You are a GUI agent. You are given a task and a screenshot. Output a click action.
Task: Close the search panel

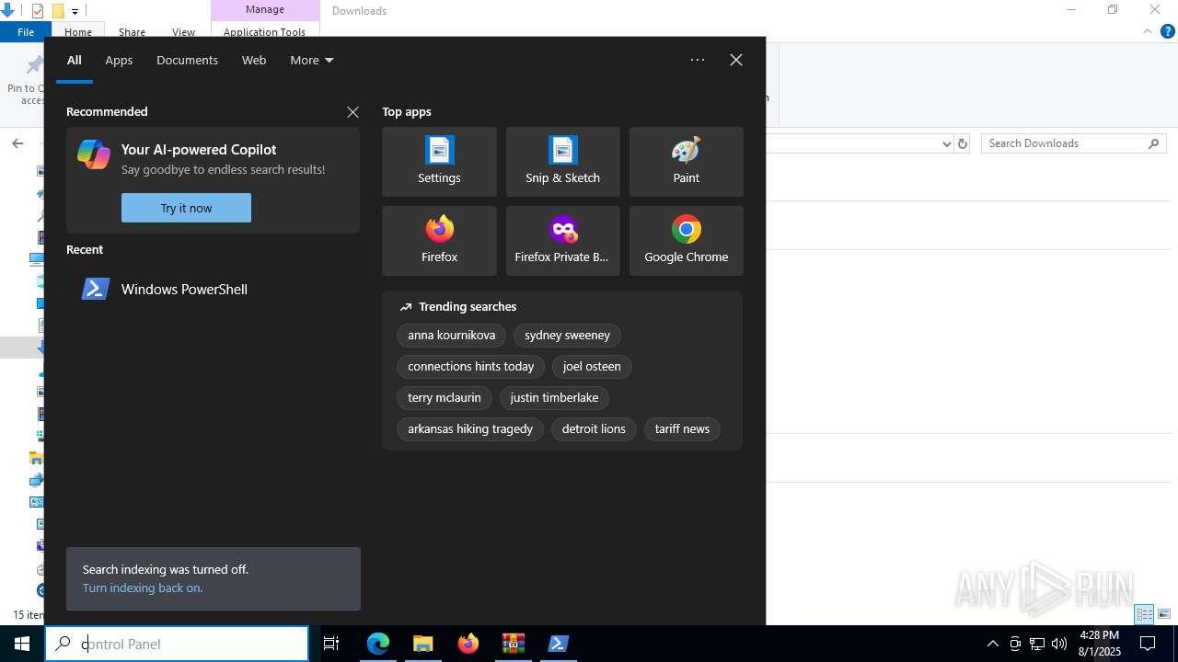(736, 60)
